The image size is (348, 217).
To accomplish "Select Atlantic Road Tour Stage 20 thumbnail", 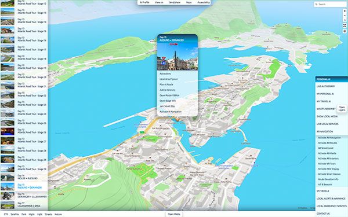I will pyautogui.click(x=8, y=76).
